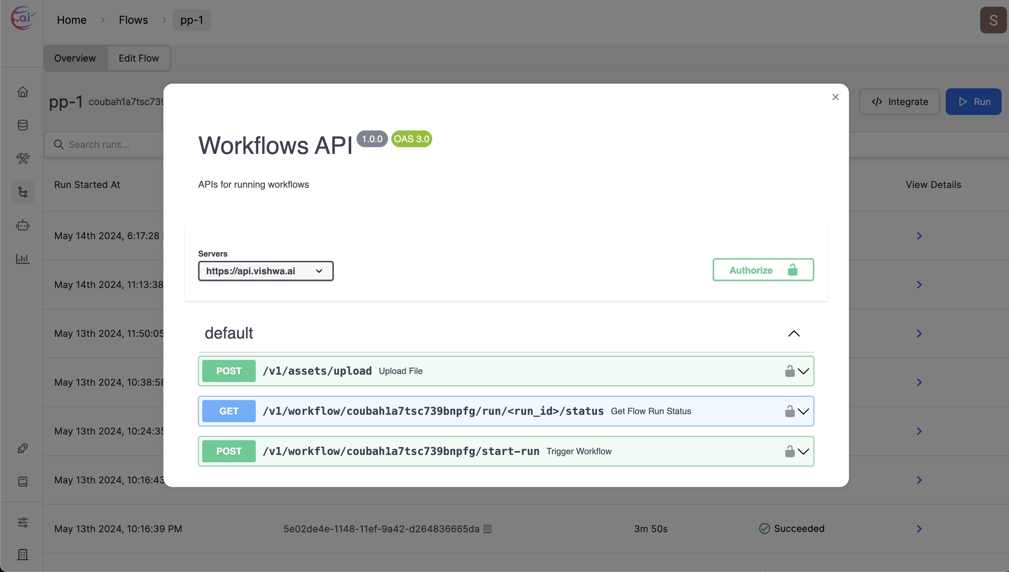1009x572 pixels.
Task: Expand the POST /v1/assets/upload endpoint arrow
Action: 803,371
